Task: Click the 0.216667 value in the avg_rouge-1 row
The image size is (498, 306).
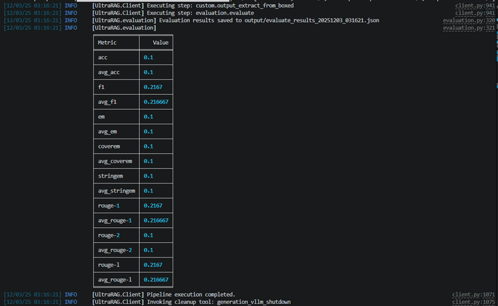Action: pos(156,220)
